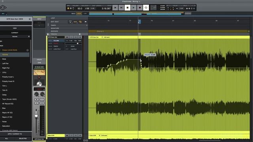Click the round toggle beside Output (LEAD BUS)
The image size is (253, 142).
[x=28, y=50]
